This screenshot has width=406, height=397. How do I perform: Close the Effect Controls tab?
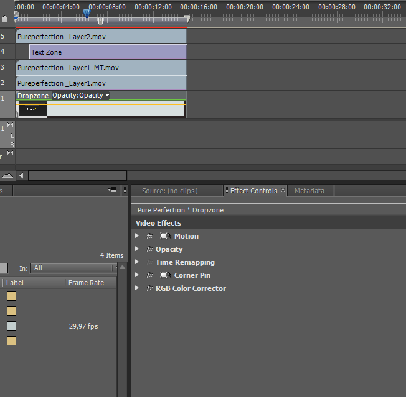(283, 190)
